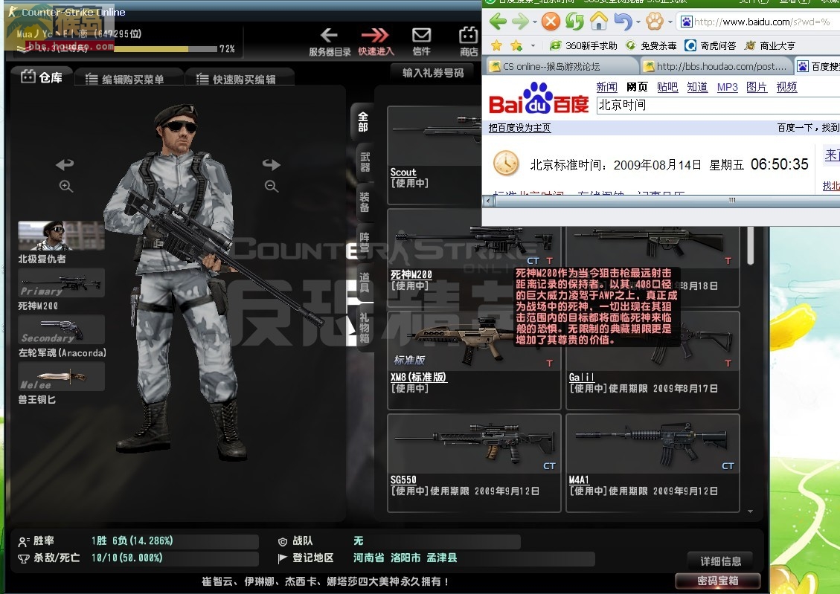Click the add-favorite star icon
Image resolution: width=840 pixels, height=594 pixels.
pyautogui.click(x=516, y=45)
